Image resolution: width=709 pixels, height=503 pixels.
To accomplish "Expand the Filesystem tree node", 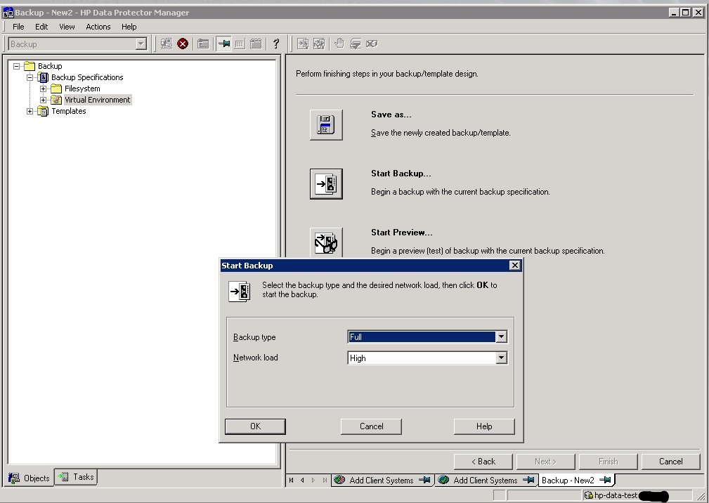I will coord(43,89).
